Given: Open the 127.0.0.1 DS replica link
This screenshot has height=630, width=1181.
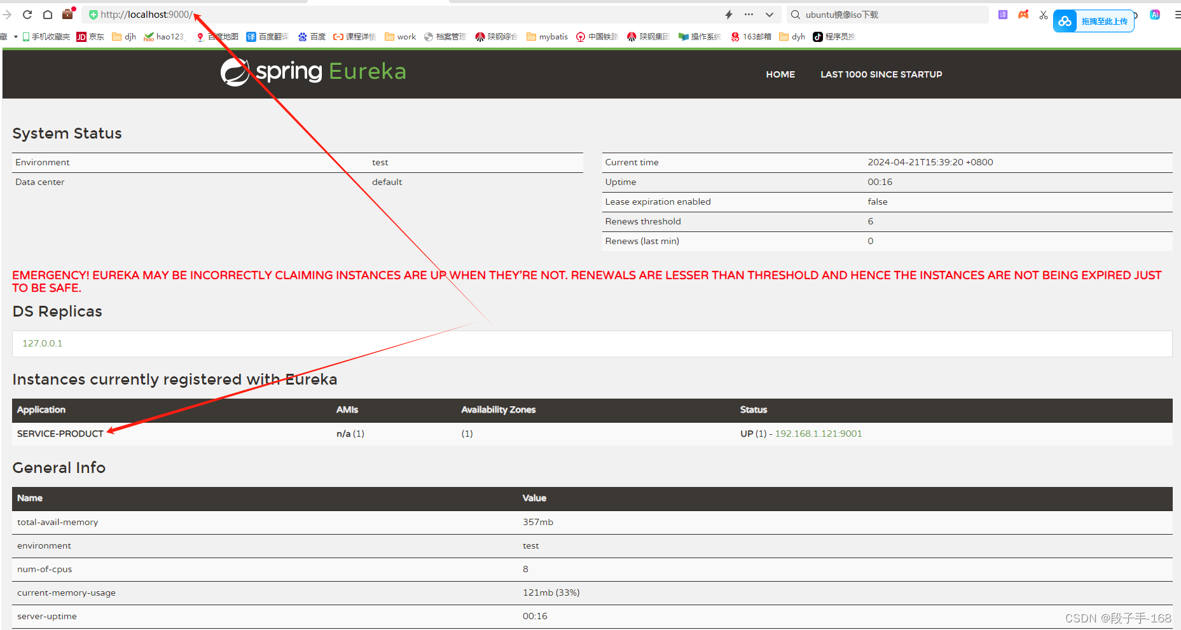Looking at the screenshot, I should pyautogui.click(x=43, y=343).
